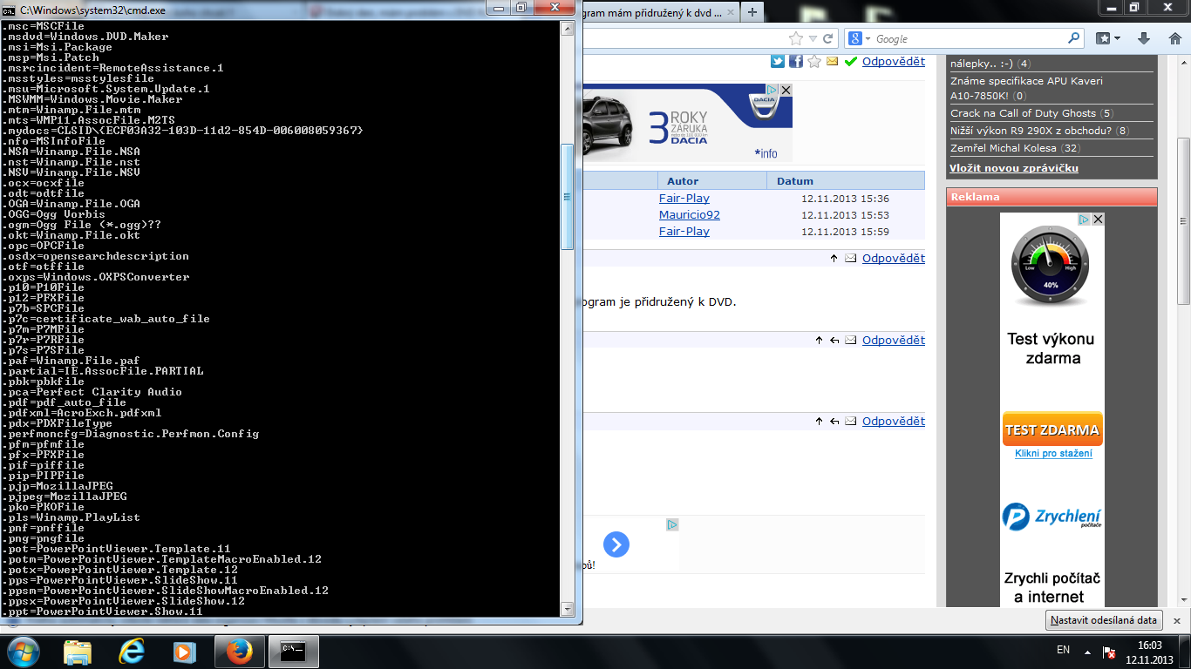The image size is (1191, 669).
Task: Open 'Nižší výkon R9 290X z obchodu?' news
Action: pyautogui.click(x=1031, y=131)
